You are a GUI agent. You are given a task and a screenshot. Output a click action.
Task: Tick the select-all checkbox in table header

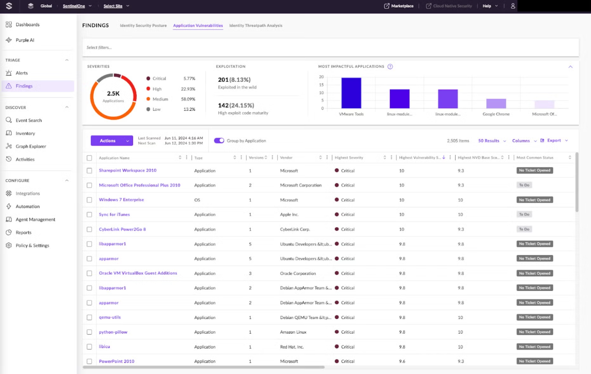[x=89, y=158]
